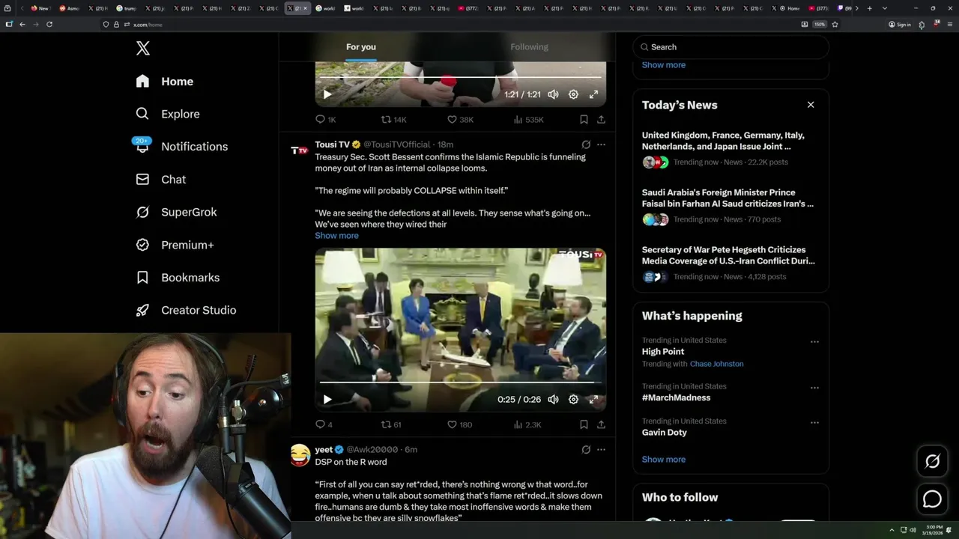Screen dimensions: 959x539
Task: Seek on the 1:21 video progress bar
Action: pos(460,77)
